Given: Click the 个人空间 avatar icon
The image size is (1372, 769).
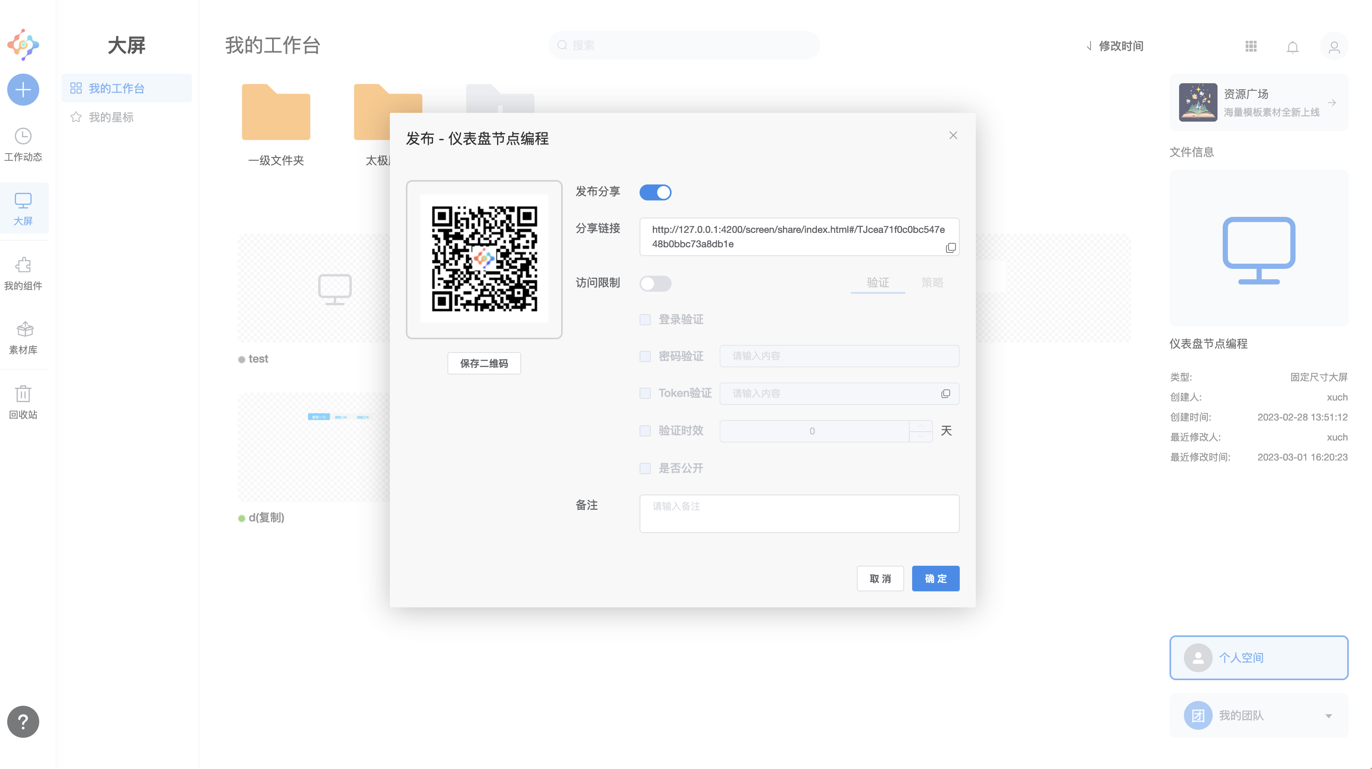Looking at the screenshot, I should 1198,658.
